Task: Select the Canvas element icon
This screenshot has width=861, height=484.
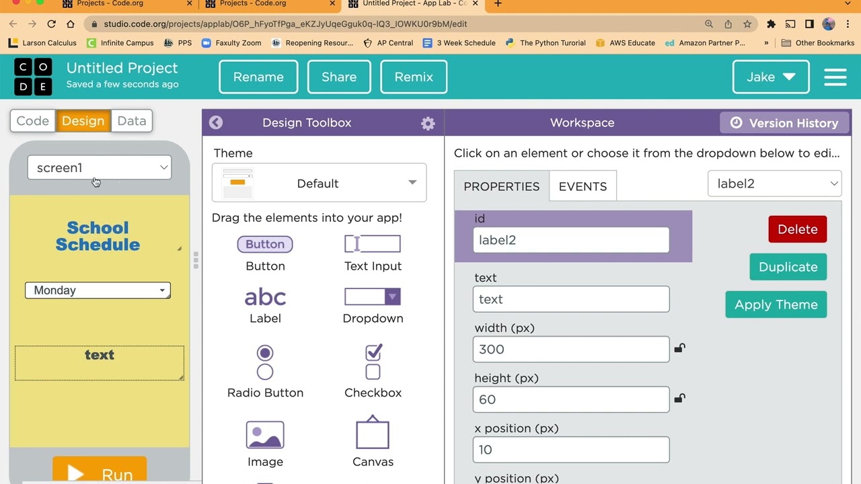Action: [373, 432]
